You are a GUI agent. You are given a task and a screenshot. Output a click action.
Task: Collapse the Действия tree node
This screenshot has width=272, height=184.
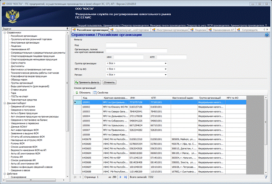[5, 174]
